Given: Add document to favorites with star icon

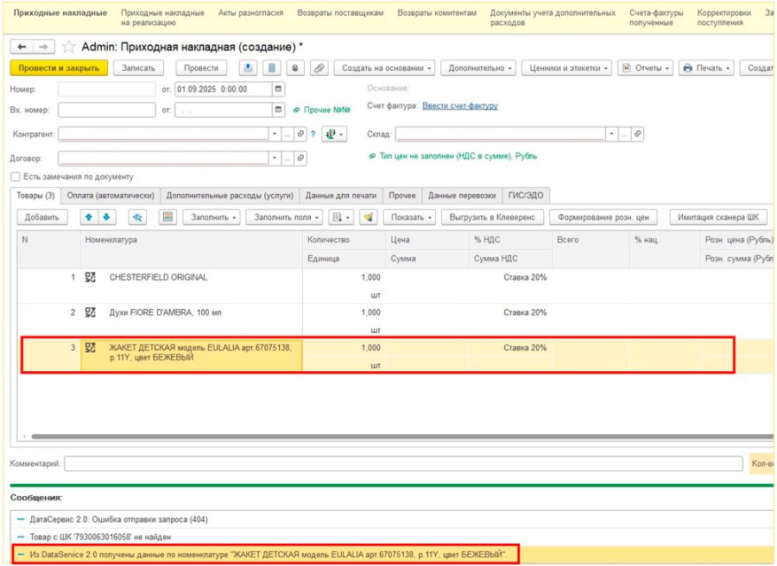Looking at the screenshot, I should [68, 47].
